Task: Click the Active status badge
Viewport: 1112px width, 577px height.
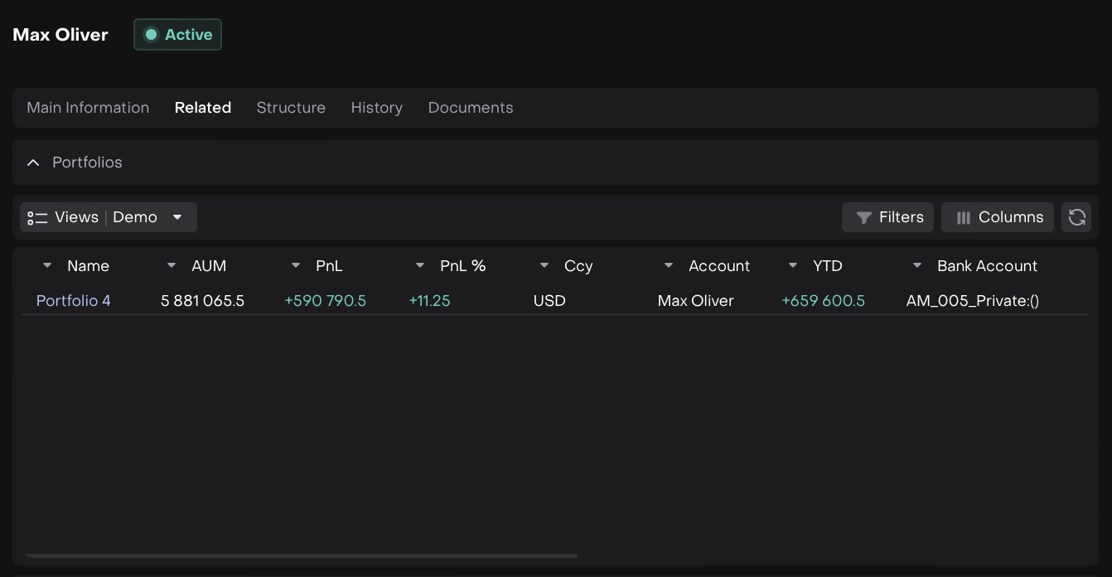Action: click(177, 35)
